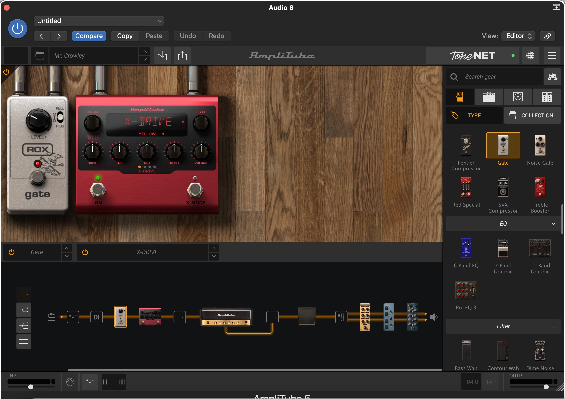Select the stomp pedal gear category tab
565x399 pixels.
click(x=460, y=97)
